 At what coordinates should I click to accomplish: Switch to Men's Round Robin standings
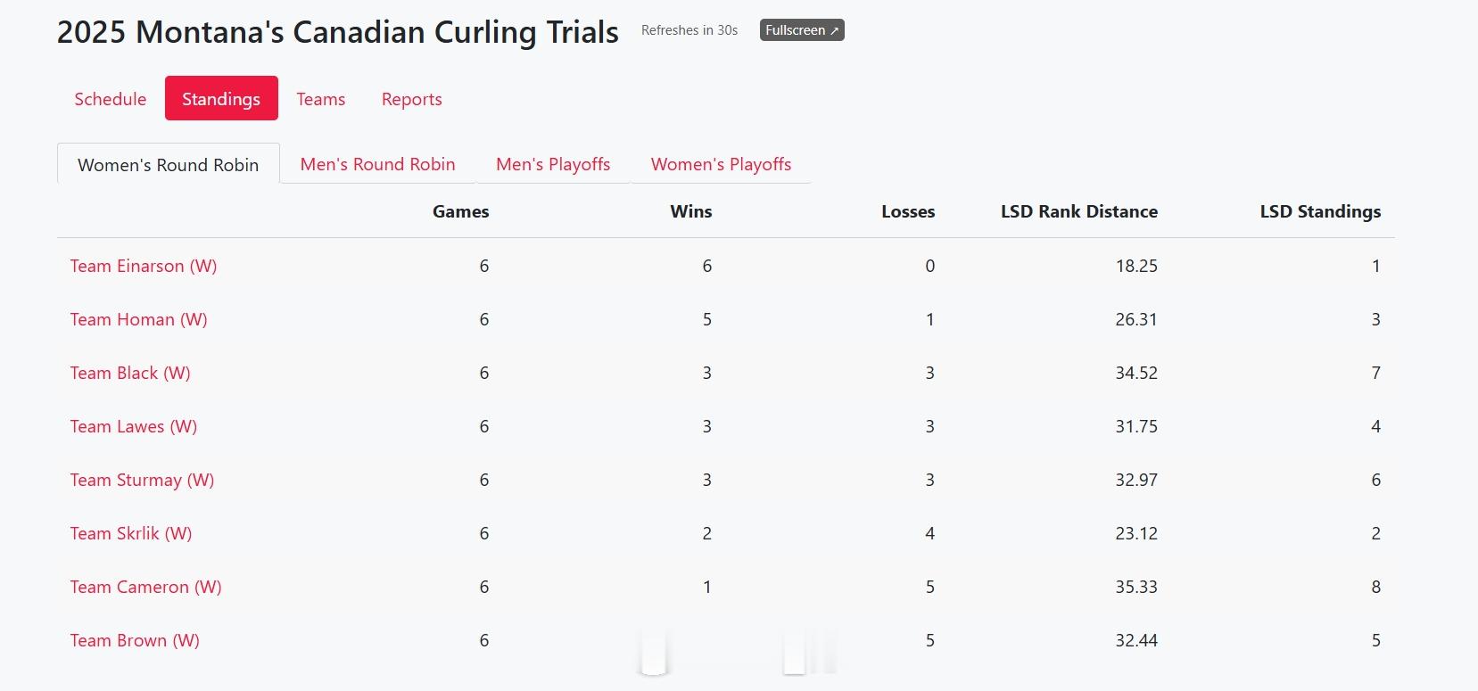coord(377,164)
